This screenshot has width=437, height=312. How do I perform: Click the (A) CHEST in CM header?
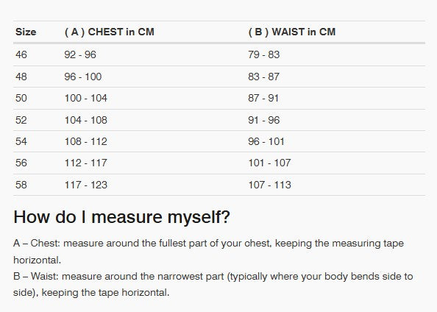[x=109, y=32]
